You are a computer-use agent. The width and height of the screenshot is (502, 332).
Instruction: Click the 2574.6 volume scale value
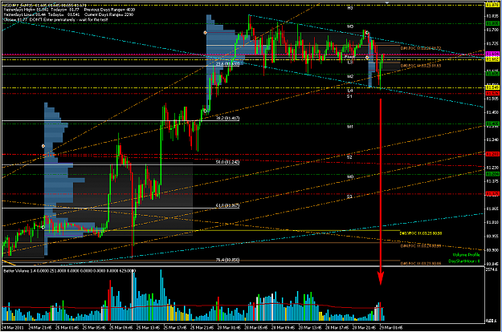coord(491,270)
